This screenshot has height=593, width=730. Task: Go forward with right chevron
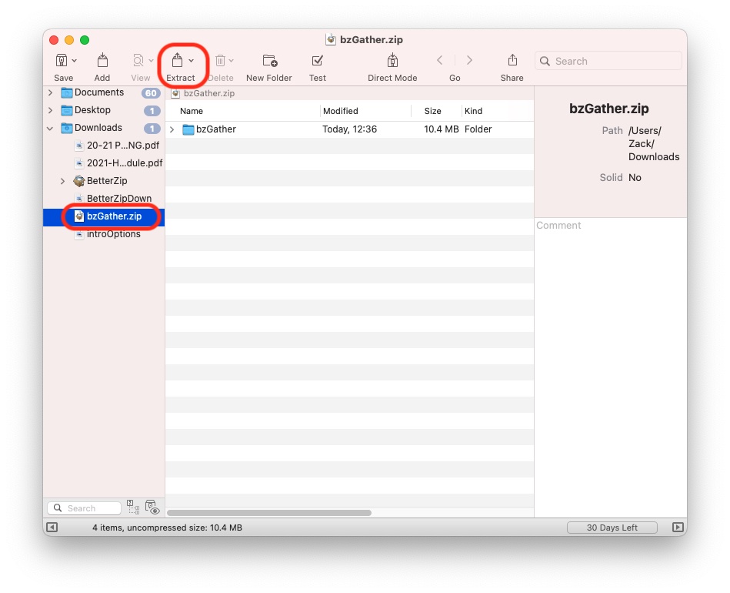point(469,60)
